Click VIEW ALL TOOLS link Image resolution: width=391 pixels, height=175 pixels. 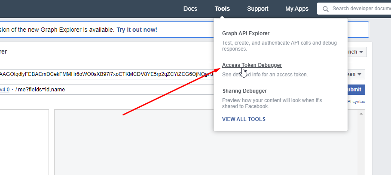[x=244, y=119]
